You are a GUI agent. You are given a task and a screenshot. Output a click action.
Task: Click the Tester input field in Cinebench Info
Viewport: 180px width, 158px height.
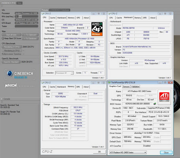tap(26, 26)
